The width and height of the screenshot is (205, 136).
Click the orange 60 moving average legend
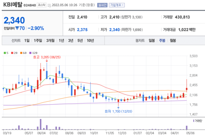tap(23, 53)
